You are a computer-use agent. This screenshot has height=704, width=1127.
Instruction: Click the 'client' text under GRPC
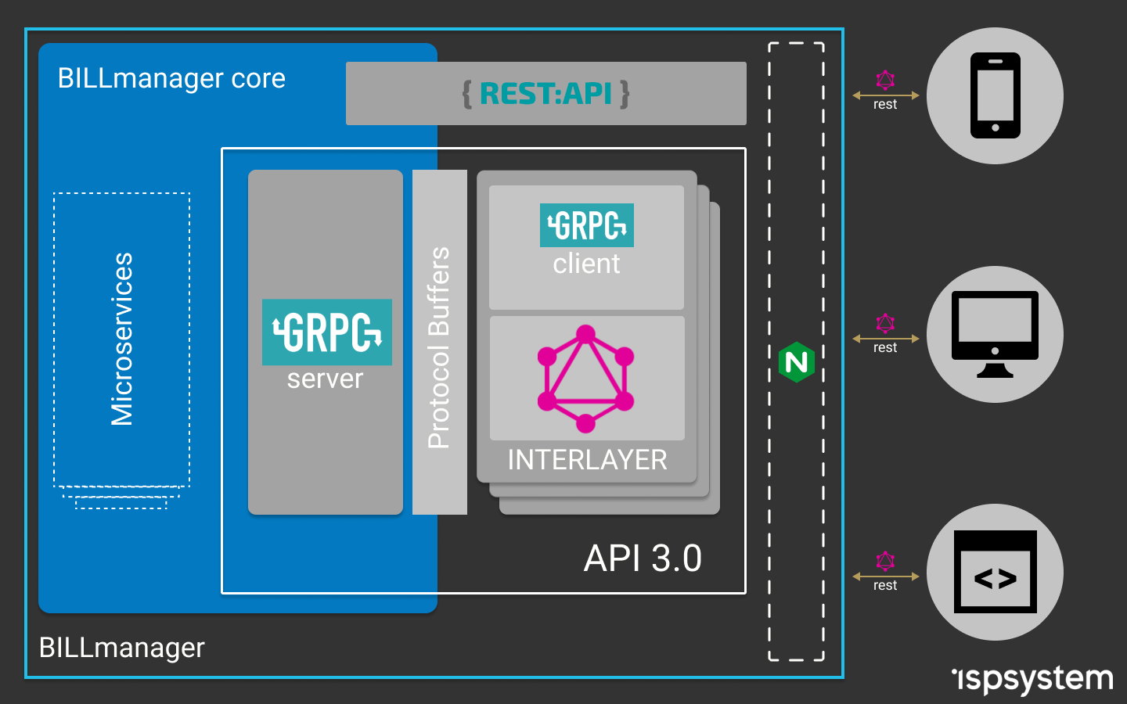tap(586, 264)
